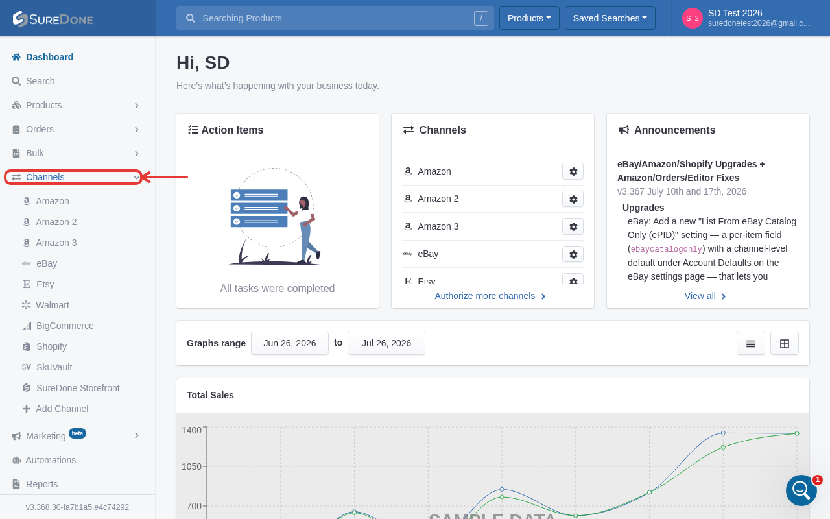The height and width of the screenshot is (519, 830).
Task: Click the announcement title about eBay/Amazon/Shopify Upgrades
Action: tap(691, 171)
